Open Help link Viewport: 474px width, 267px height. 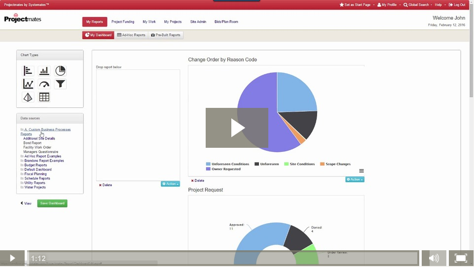point(438,5)
